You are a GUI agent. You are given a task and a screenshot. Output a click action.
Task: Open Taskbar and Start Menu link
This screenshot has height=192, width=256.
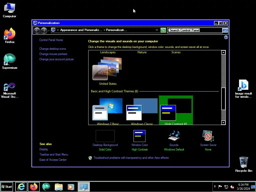pyautogui.click(x=54, y=154)
